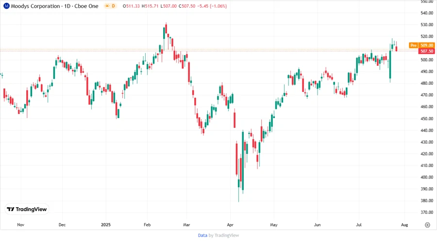Image resolution: width=437 pixels, height=241 pixels.
Task: Click the 507.50 last price label
Action: 427,51
